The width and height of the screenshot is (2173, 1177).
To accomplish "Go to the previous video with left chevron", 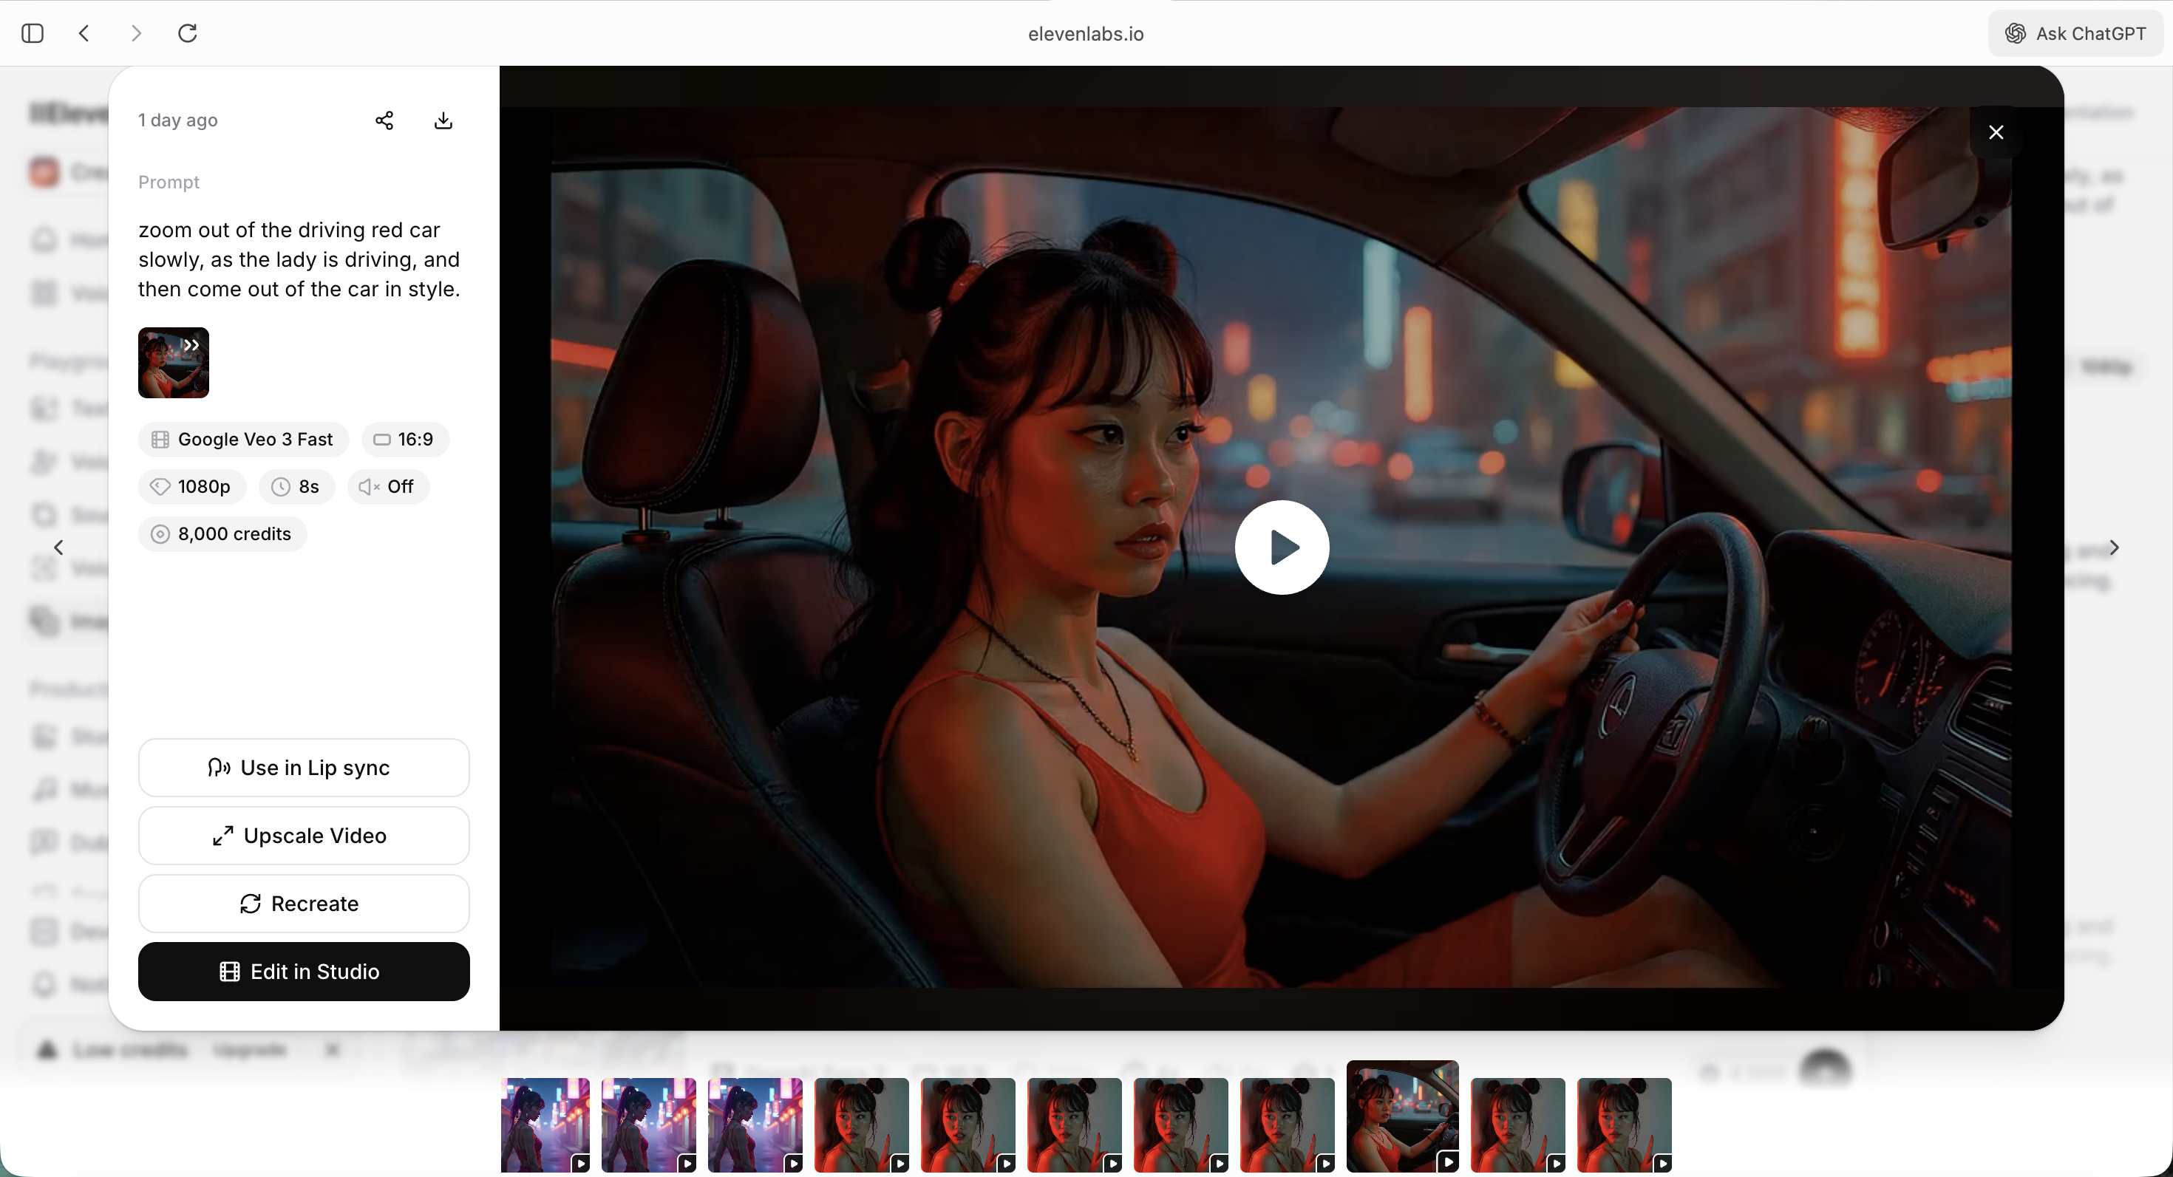I will [x=58, y=548].
